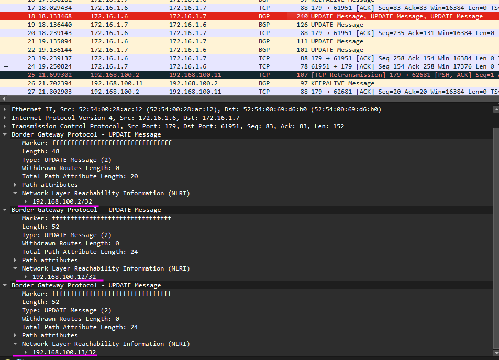Select the 'Length: 48' field
Screen dimensions: 499x360
pyautogui.click(x=40, y=151)
